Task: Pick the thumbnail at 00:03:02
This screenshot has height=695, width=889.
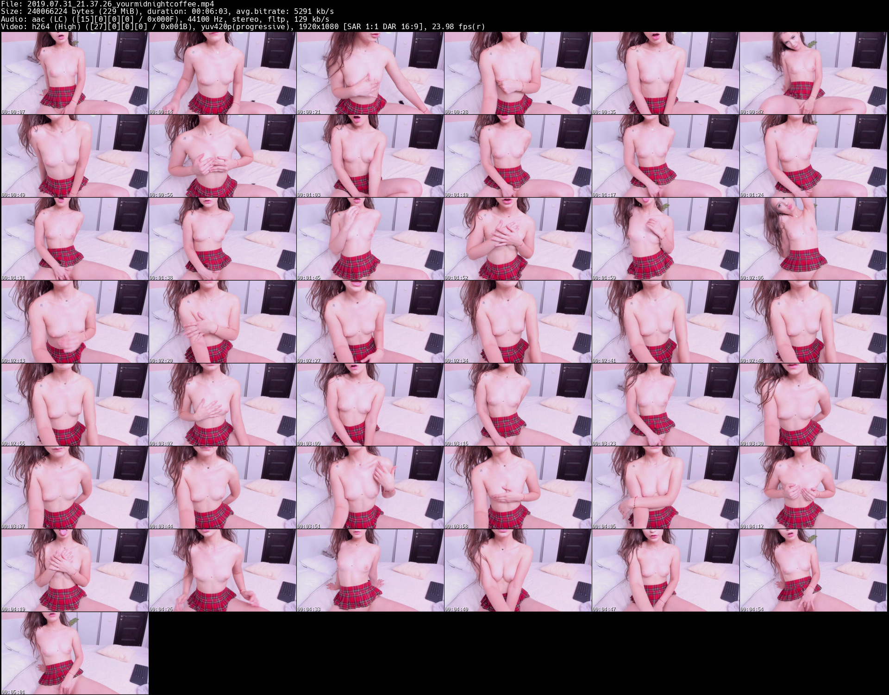Action: pos(223,405)
